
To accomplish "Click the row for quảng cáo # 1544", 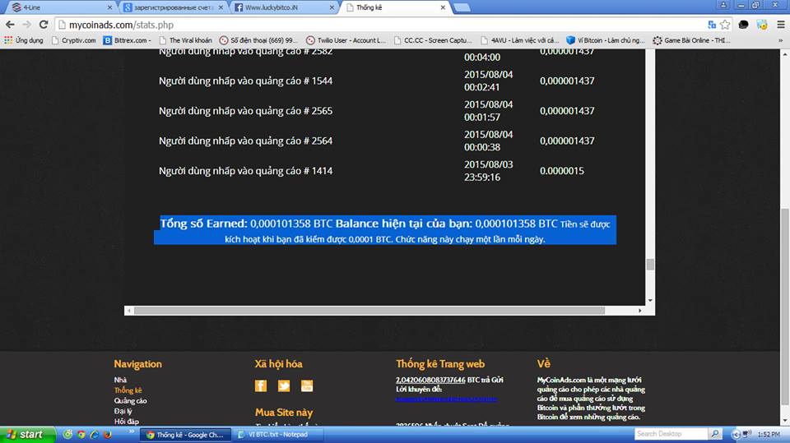I will 377,81.
